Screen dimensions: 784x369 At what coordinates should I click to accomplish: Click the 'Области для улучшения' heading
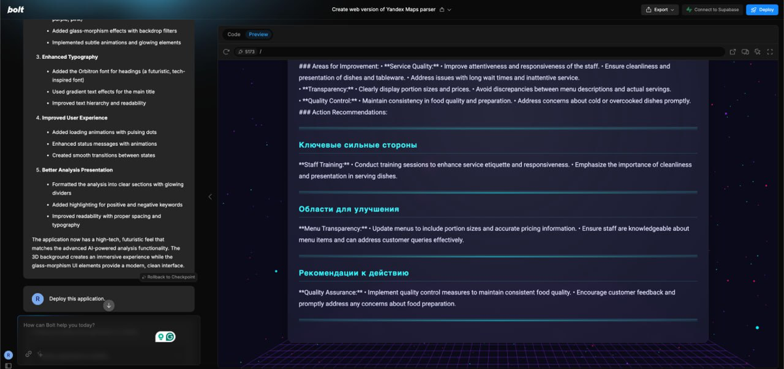[348, 209]
